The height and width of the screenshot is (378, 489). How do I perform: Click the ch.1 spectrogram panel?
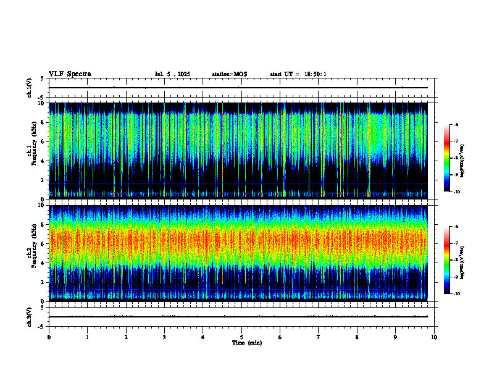pyautogui.click(x=238, y=151)
